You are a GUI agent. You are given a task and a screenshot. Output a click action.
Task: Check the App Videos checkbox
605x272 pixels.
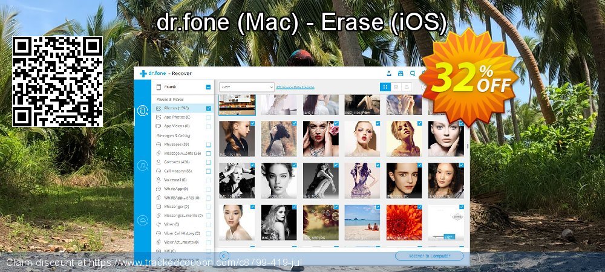coord(208,126)
